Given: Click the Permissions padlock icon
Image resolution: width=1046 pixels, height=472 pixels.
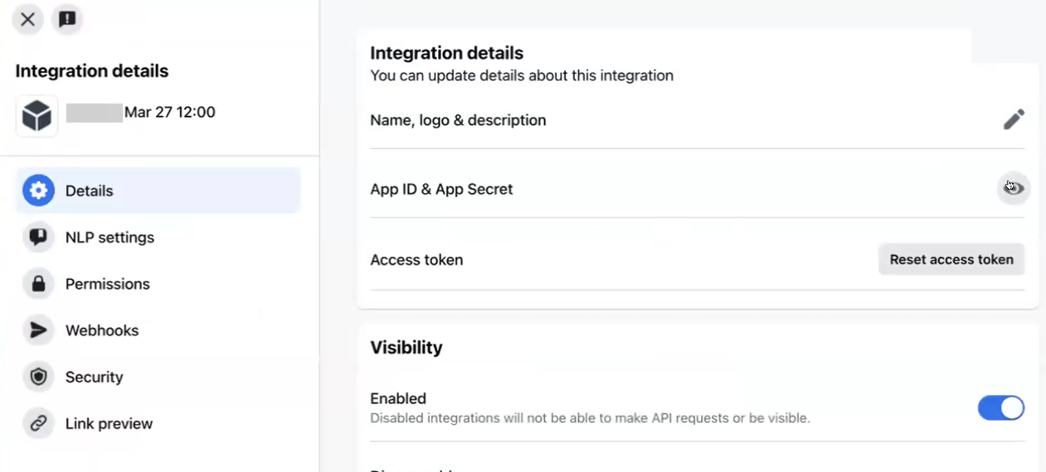Looking at the screenshot, I should [38, 284].
